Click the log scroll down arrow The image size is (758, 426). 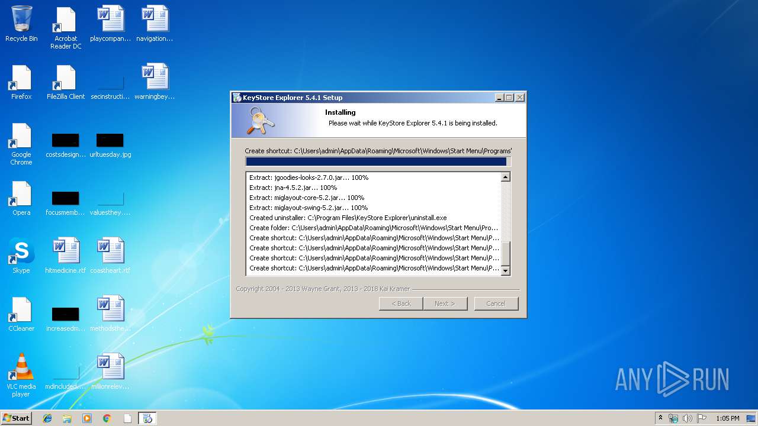point(505,271)
